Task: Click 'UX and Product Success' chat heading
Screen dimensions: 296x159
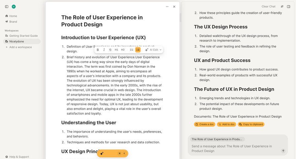Action: [x=222, y=60]
